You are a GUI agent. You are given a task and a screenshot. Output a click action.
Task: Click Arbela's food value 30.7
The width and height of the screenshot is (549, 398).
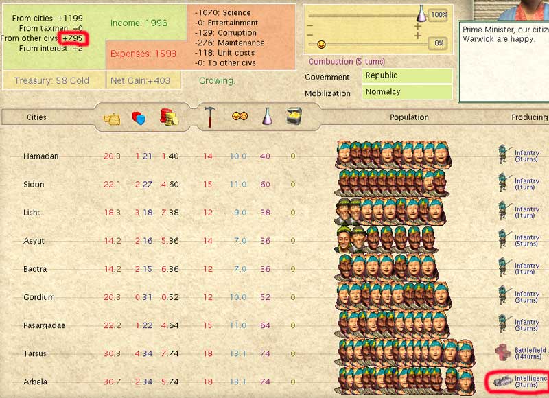(113, 382)
